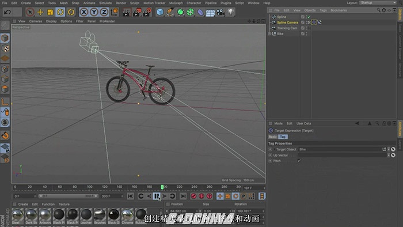Open Target Object field dropdown
403x227 pixels.
click(389, 149)
